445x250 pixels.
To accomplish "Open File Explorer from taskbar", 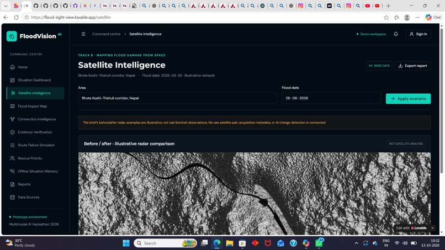I will [230, 243].
